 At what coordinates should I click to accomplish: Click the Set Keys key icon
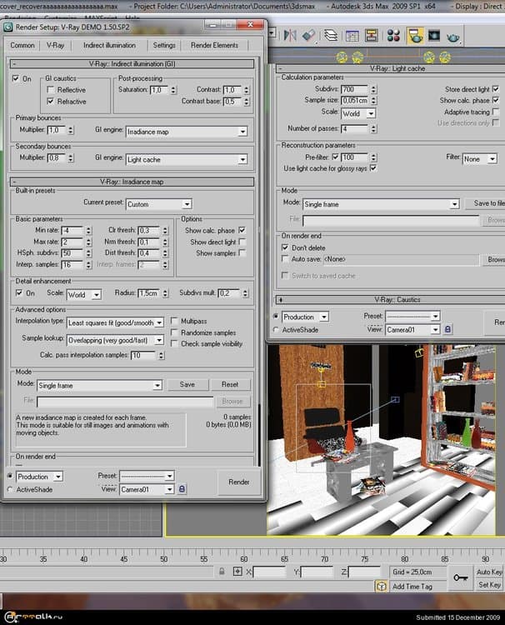(x=460, y=577)
